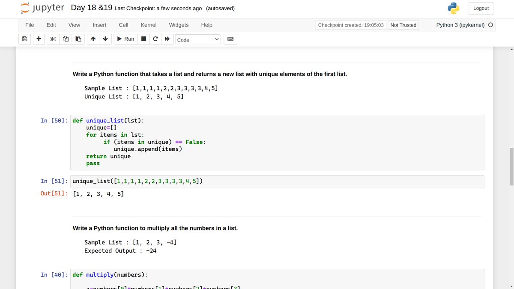Viewport: 514px width, 289px height.
Task: Open the Help menu
Action: pos(207,25)
